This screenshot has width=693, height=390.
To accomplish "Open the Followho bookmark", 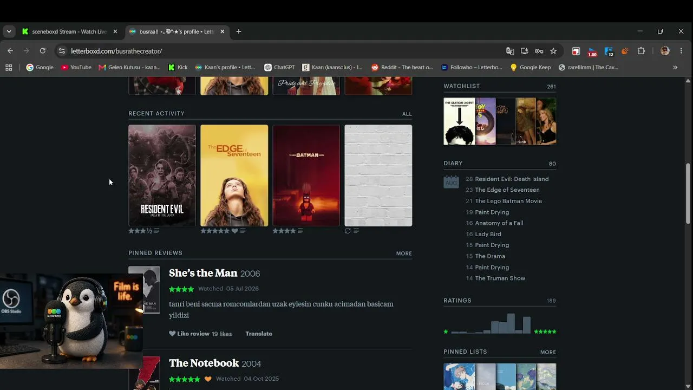I will (x=472, y=68).
